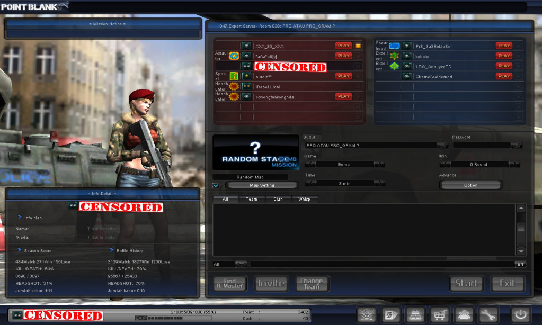Click EN language indicator in chat bar
The width and height of the screenshot is (542, 325).
point(520,264)
